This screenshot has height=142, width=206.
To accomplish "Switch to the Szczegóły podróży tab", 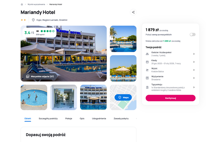I will (48, 118).
